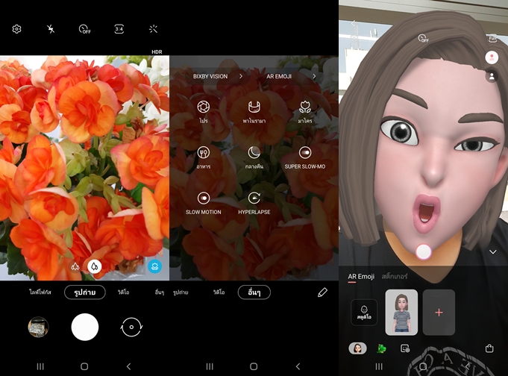Open the สติ๊กเกอร์ stickers tab
Viewport: 508px width, 376px height.
395,277
